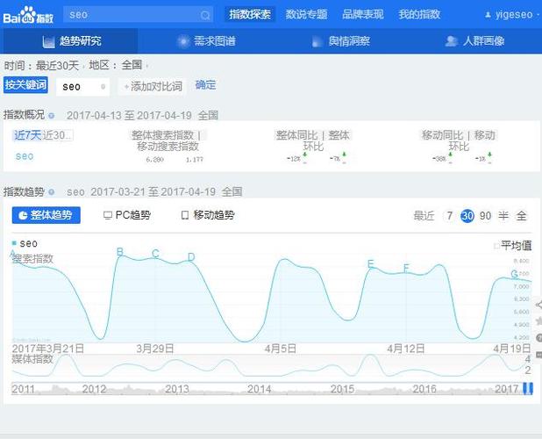Click the feedback icon on right edge
The image size is (542, 439).
(x=538, y=354)
